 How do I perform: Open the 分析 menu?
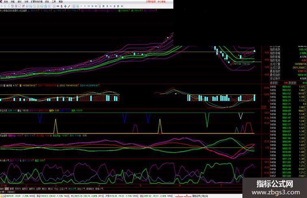tap(26, 2)
